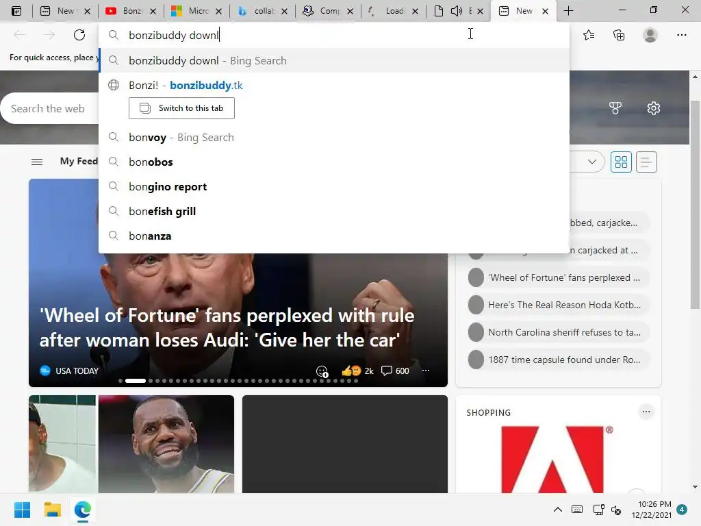Expand the feed filter dropdown chevron
This screenshot has width=701, height=526.
[x=592, y=162]
